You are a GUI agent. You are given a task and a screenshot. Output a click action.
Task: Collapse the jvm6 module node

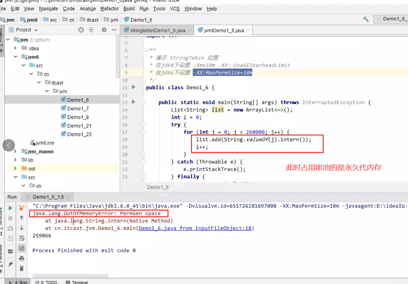15,57
